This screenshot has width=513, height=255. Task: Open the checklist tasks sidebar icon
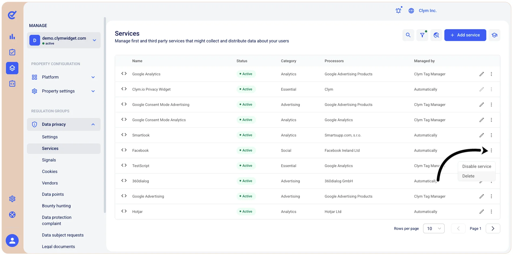(x=12, y=52)
